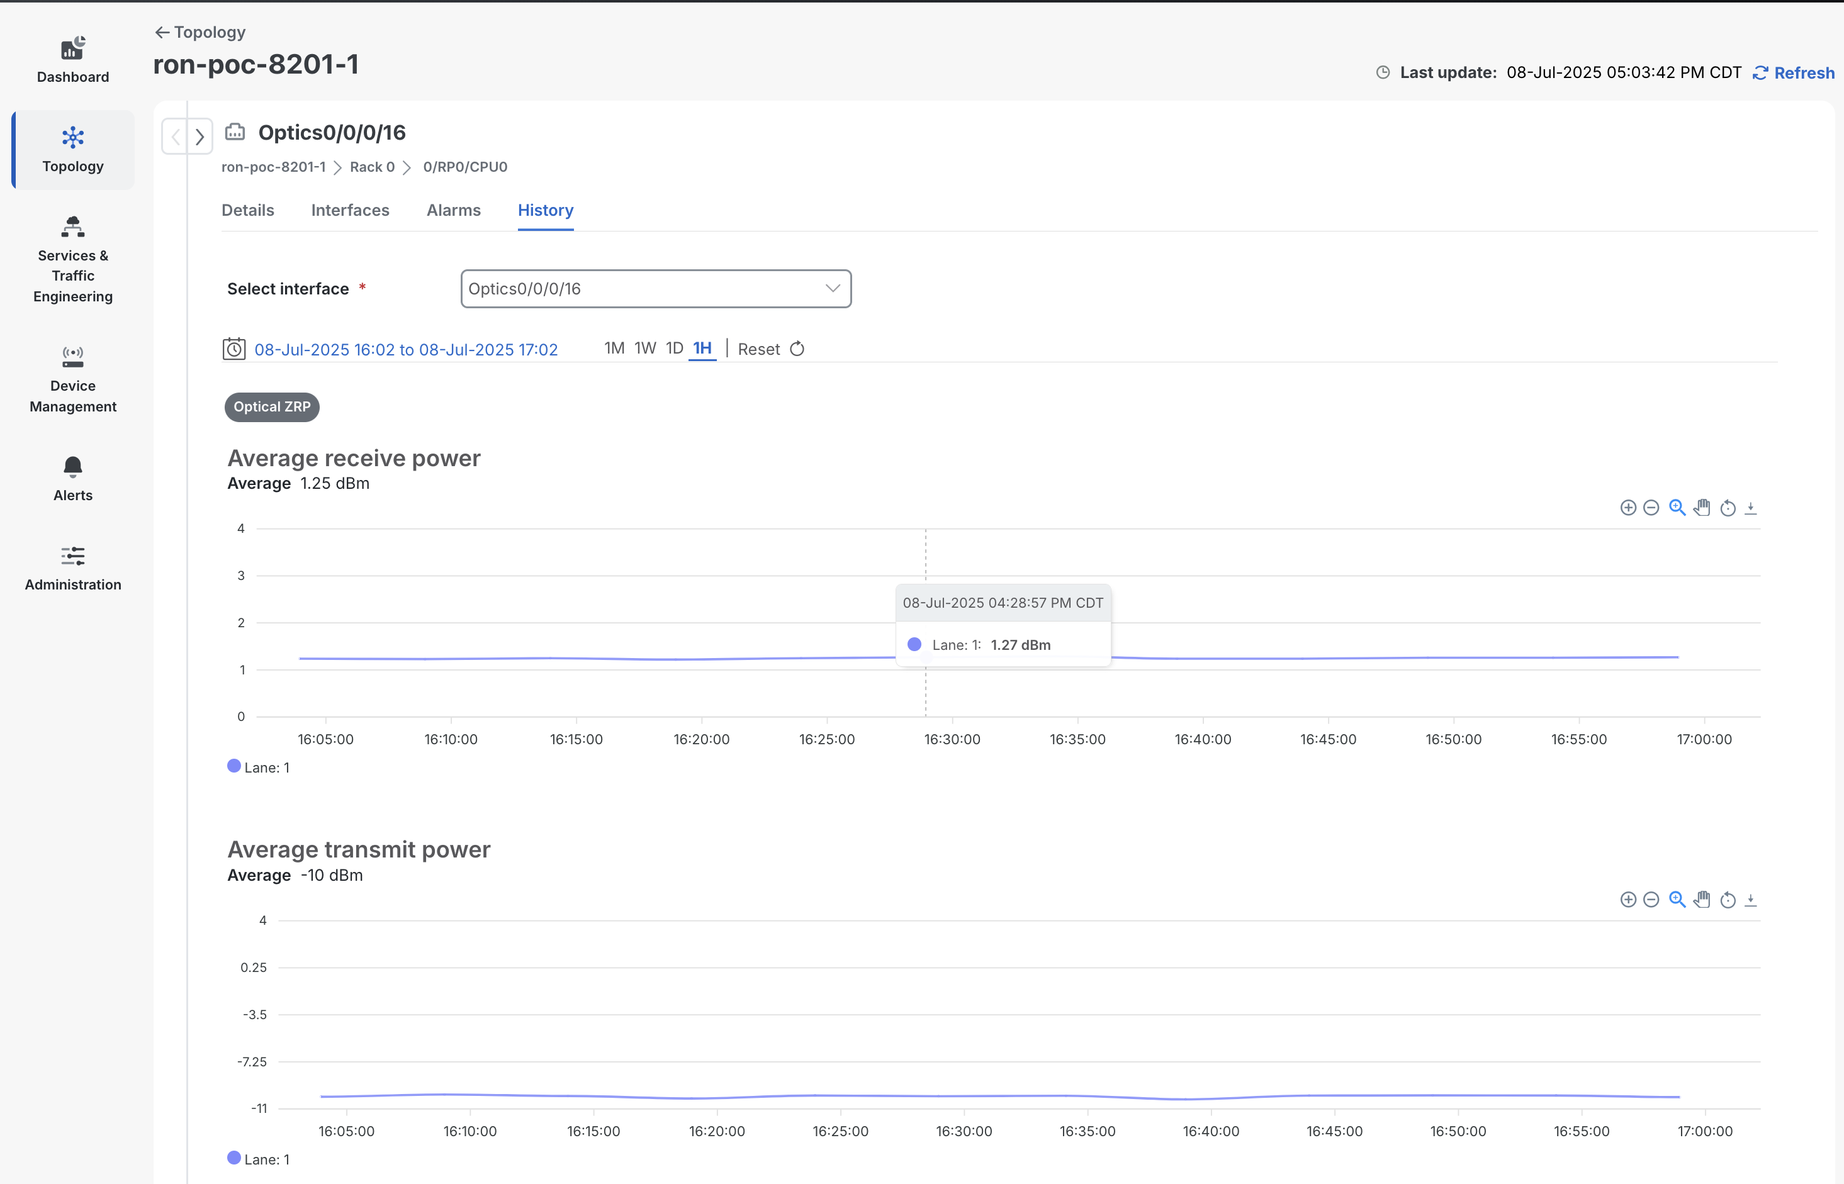Click the ron-poc-8201-1 page heading
This screenshot has width=1844, height=1184.
[x=256, y=64]
